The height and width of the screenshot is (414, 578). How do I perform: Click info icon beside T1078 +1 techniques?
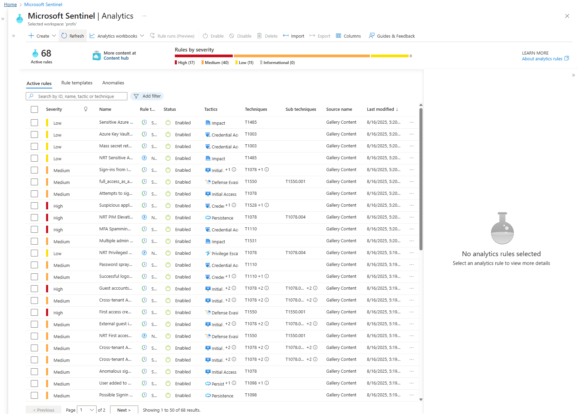pyautogui.click(x=267, y=169)
